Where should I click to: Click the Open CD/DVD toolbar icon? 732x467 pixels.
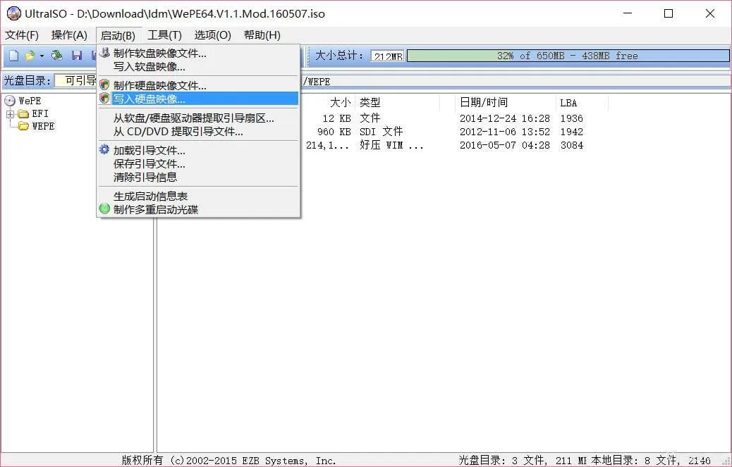click(57, 56)
